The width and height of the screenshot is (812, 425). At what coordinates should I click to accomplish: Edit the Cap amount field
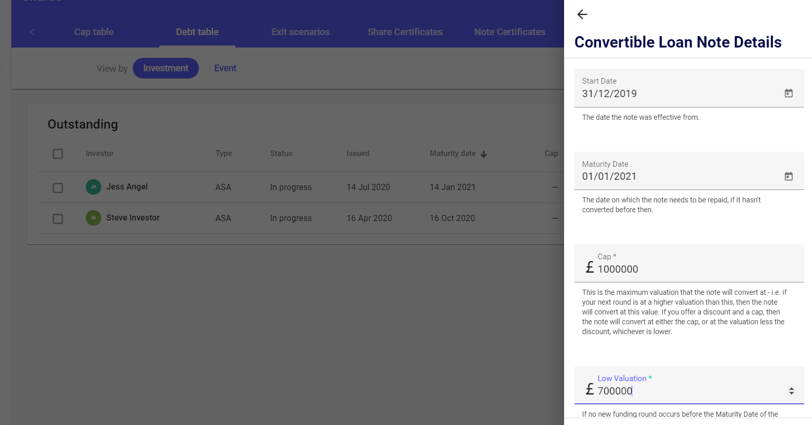[x=689, y=263]
